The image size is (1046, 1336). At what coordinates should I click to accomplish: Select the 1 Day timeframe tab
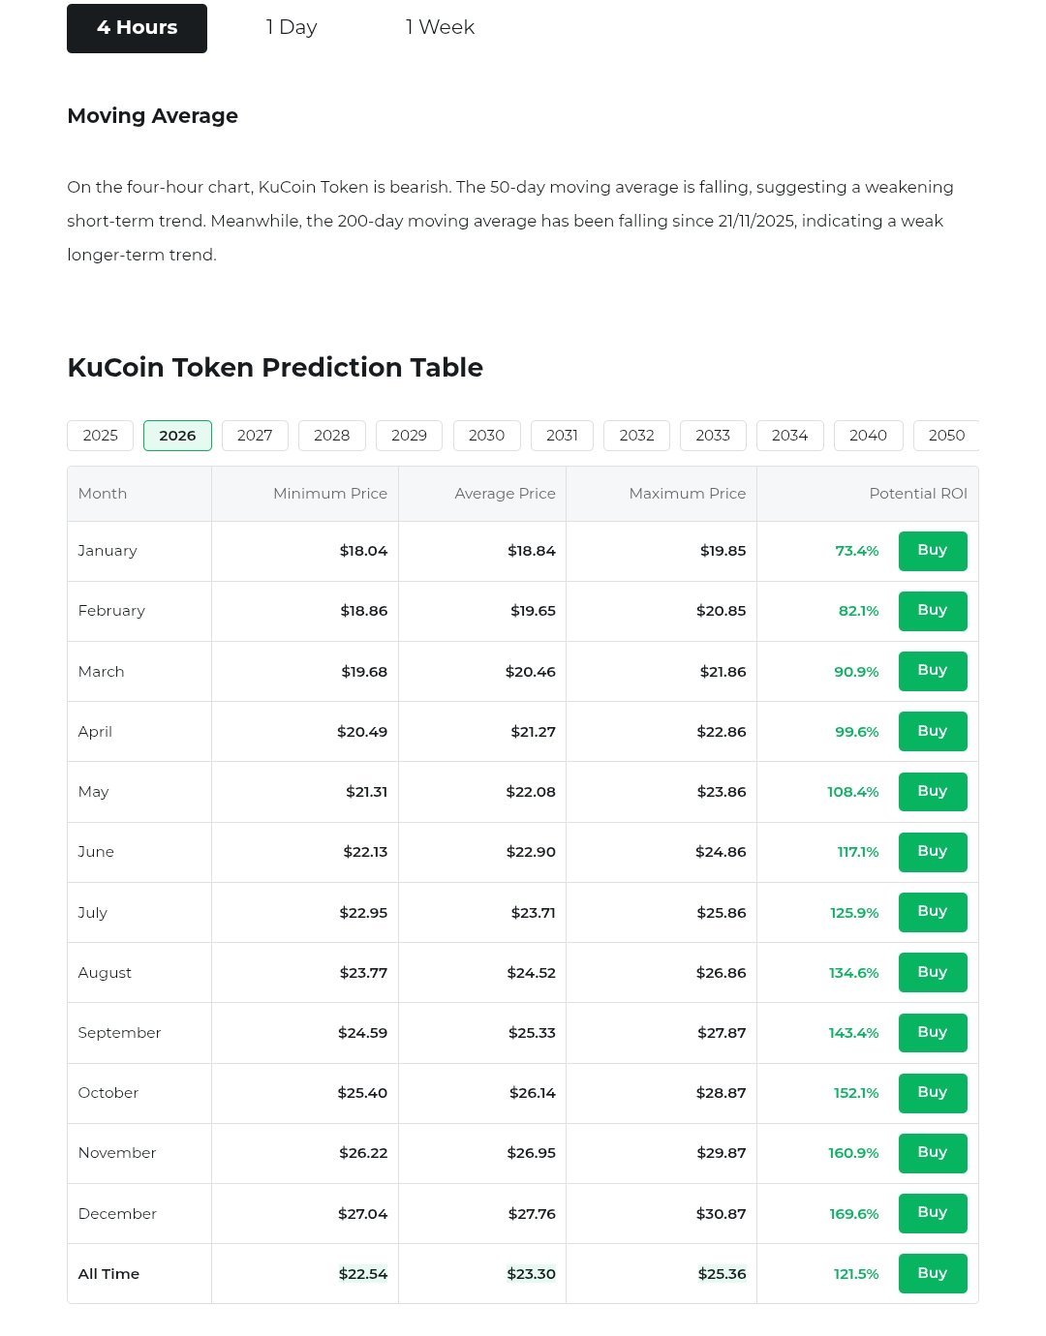(292, 28)
